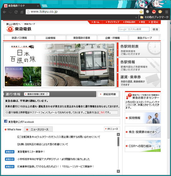171x176 pixels.
Task: Open 東急電鉄の事業 menu
Action: (82, 38)
